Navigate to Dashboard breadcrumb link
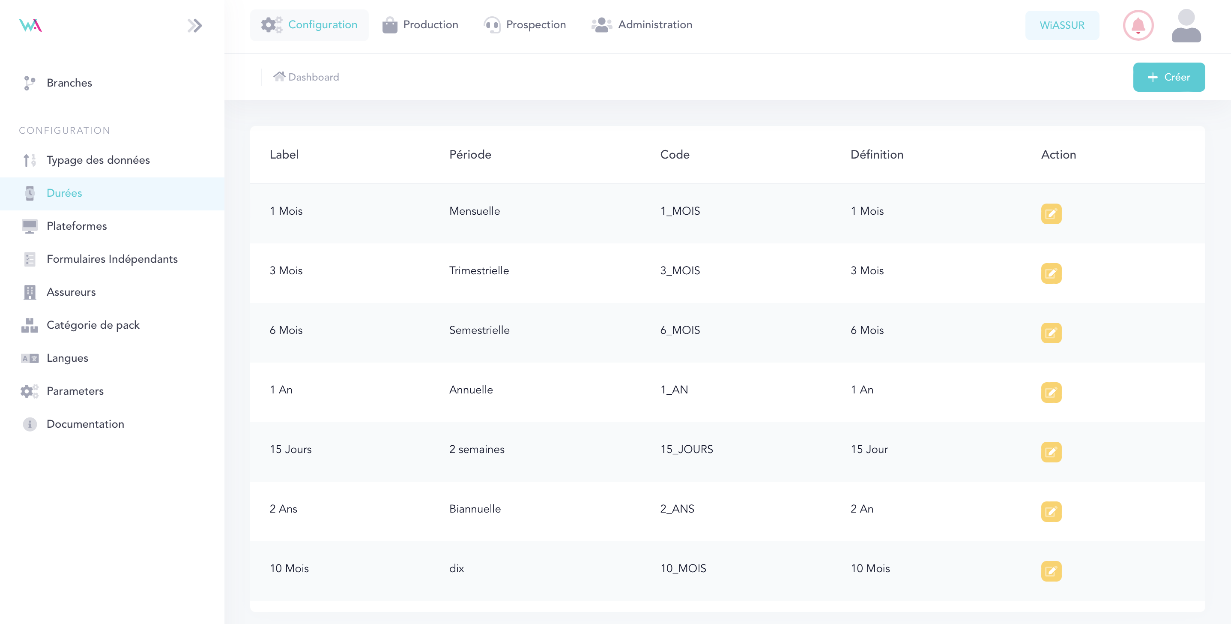The height and width of the screenshot is (624, 1231). pos(306,77)
